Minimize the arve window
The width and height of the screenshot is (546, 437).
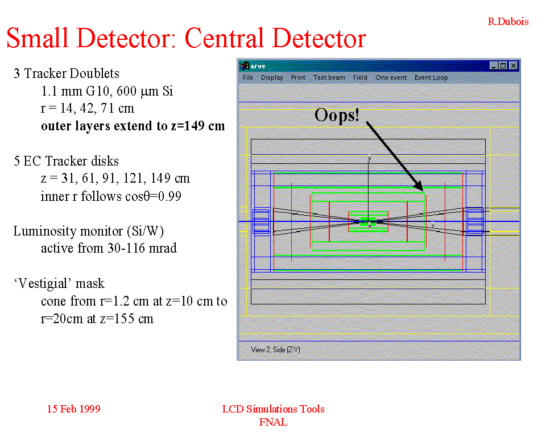click(x=494, y=66)
